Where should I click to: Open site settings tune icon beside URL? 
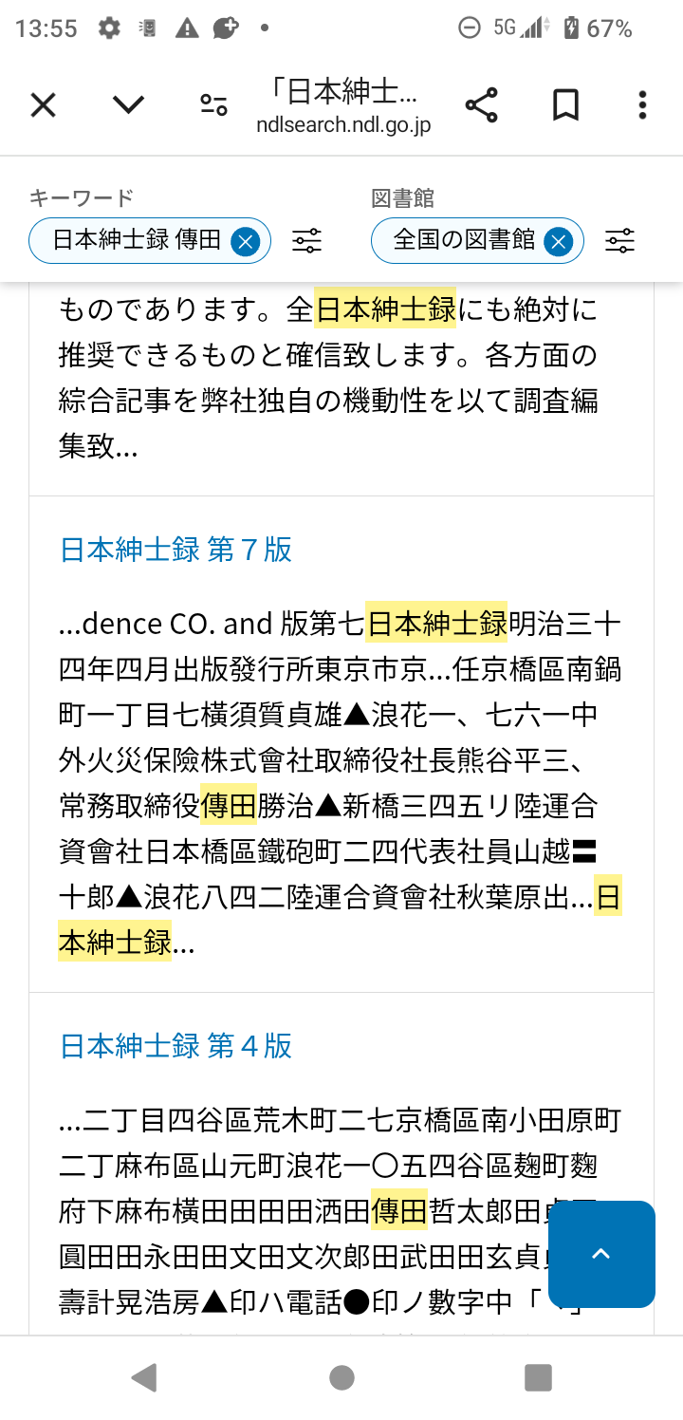pyautogui.click(x=213, y=105)
